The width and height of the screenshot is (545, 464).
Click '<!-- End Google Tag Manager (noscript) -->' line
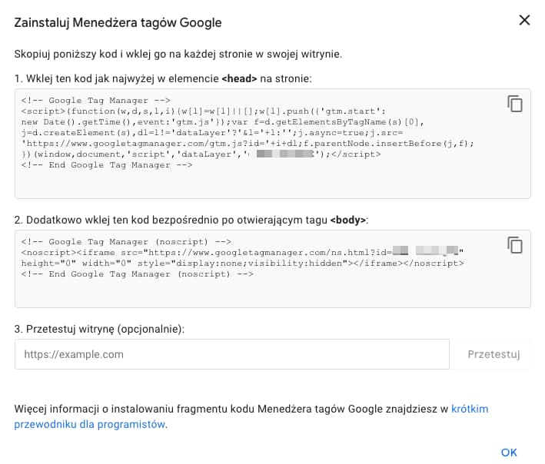pos(137,274)
